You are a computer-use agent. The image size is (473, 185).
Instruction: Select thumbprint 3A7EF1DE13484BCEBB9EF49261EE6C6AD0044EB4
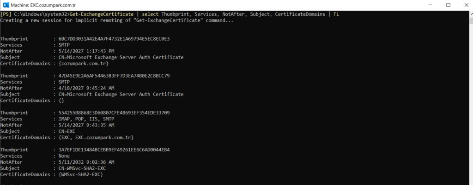point(114,150)
